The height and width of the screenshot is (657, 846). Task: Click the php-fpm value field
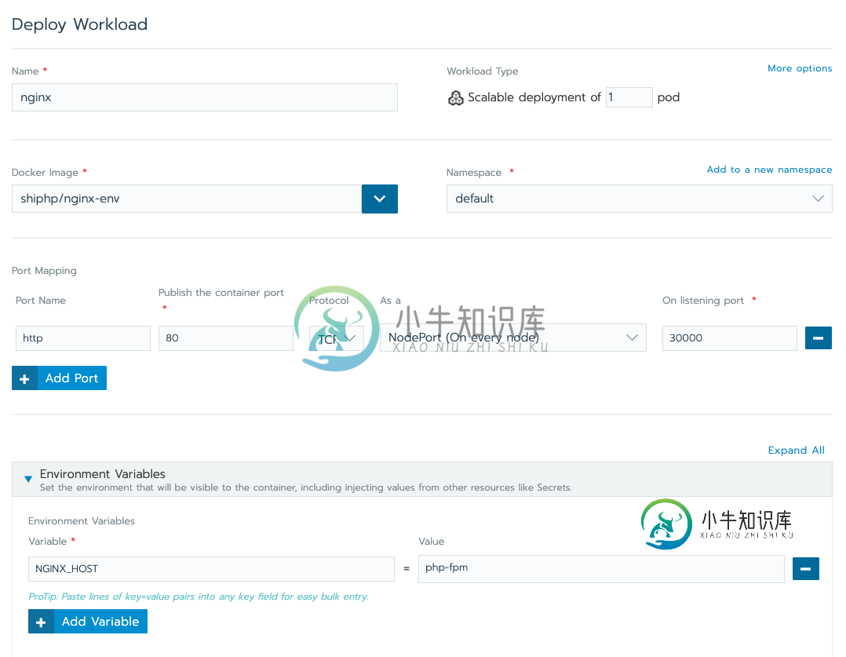coord(600,568)
